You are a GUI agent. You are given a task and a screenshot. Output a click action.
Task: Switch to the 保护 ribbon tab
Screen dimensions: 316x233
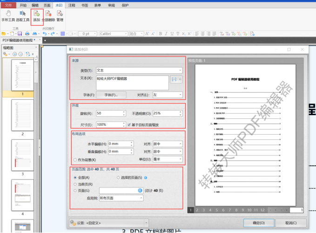click(x=125, y=5)
